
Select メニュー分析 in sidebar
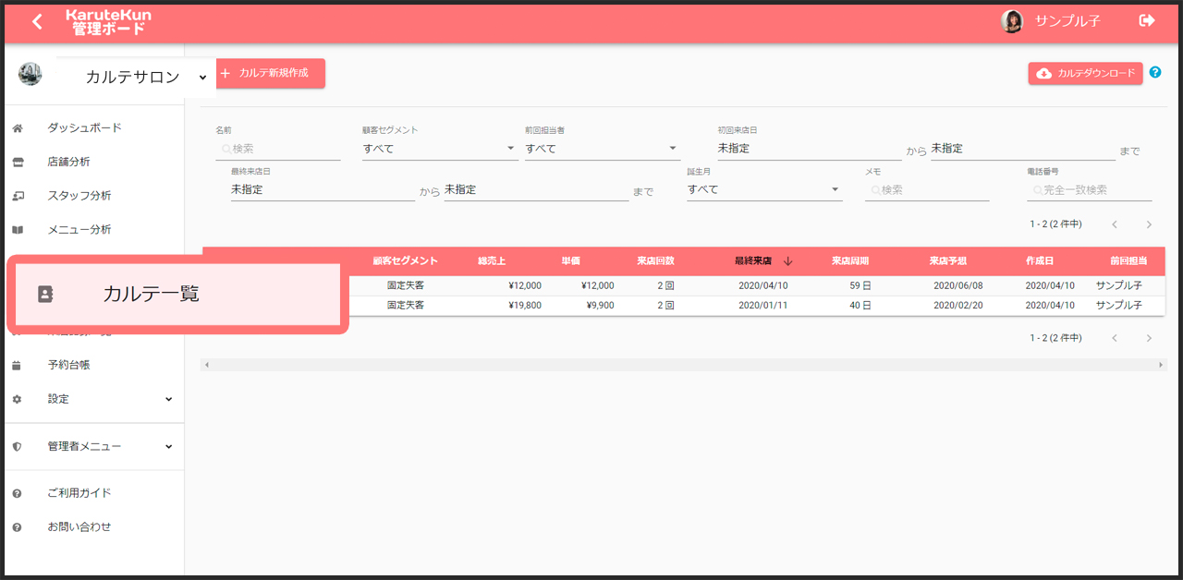click(79, 229)
